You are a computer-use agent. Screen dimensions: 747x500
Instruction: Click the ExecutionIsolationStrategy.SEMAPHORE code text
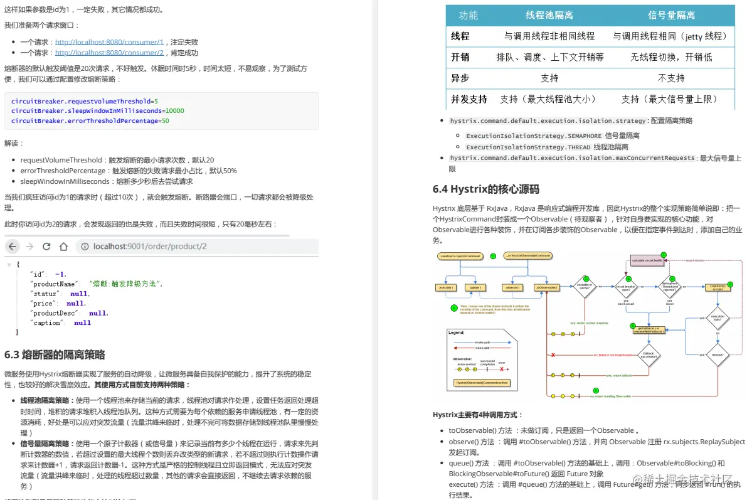click(x=534, y=136)
